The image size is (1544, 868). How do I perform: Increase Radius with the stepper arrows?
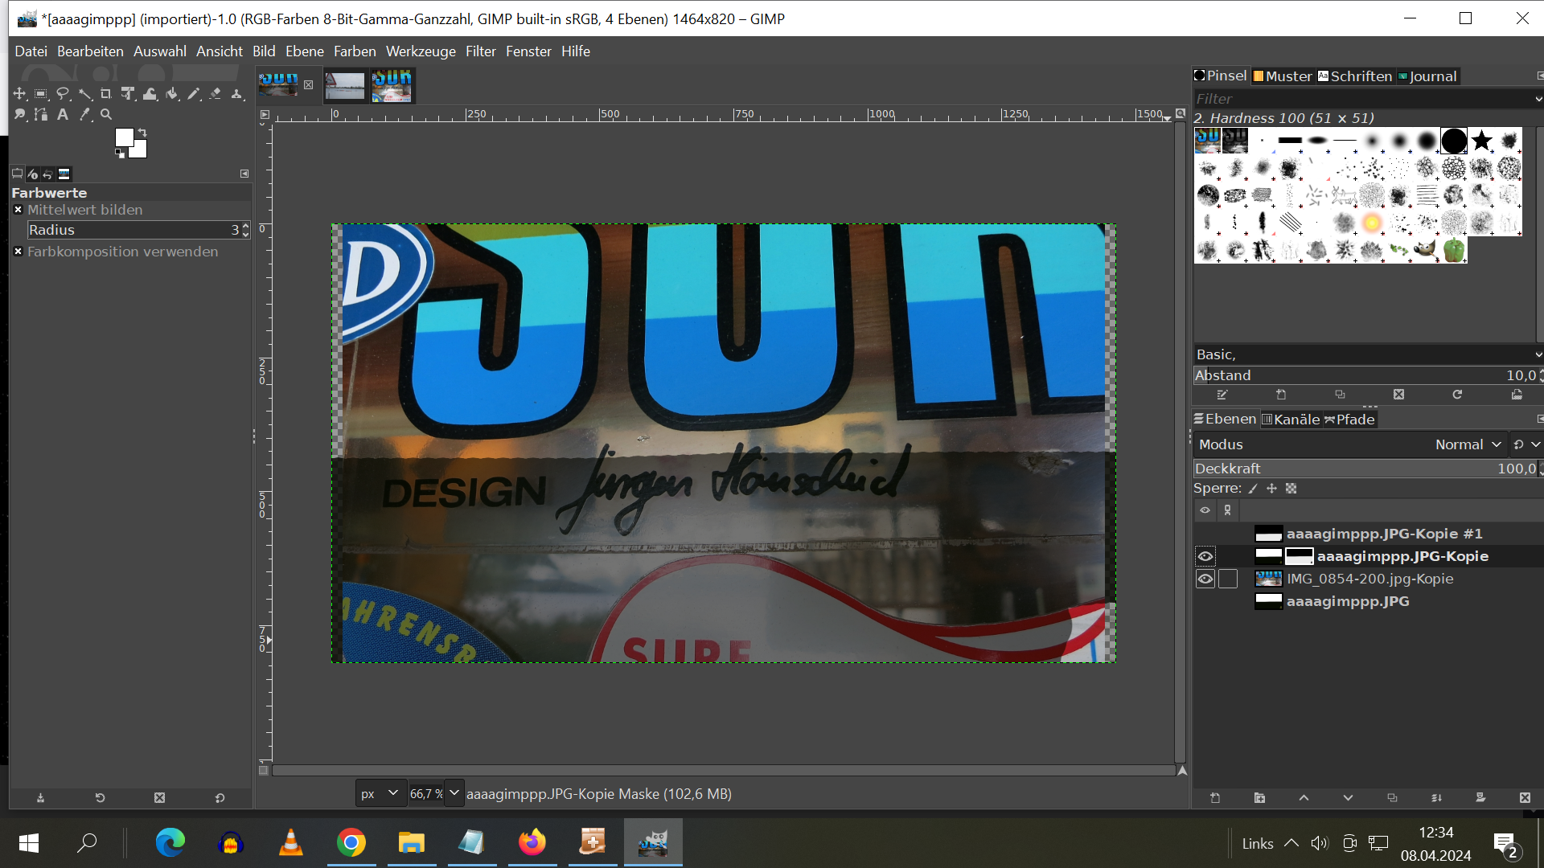[x=245, y=226]
